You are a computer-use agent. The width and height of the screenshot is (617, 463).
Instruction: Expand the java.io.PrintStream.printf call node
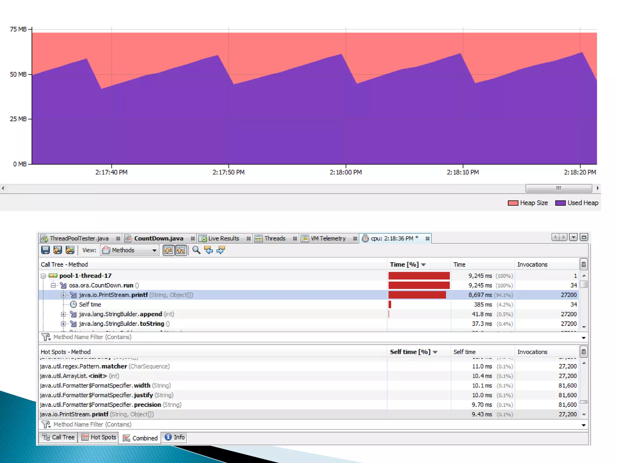click(x=63, y=295)
